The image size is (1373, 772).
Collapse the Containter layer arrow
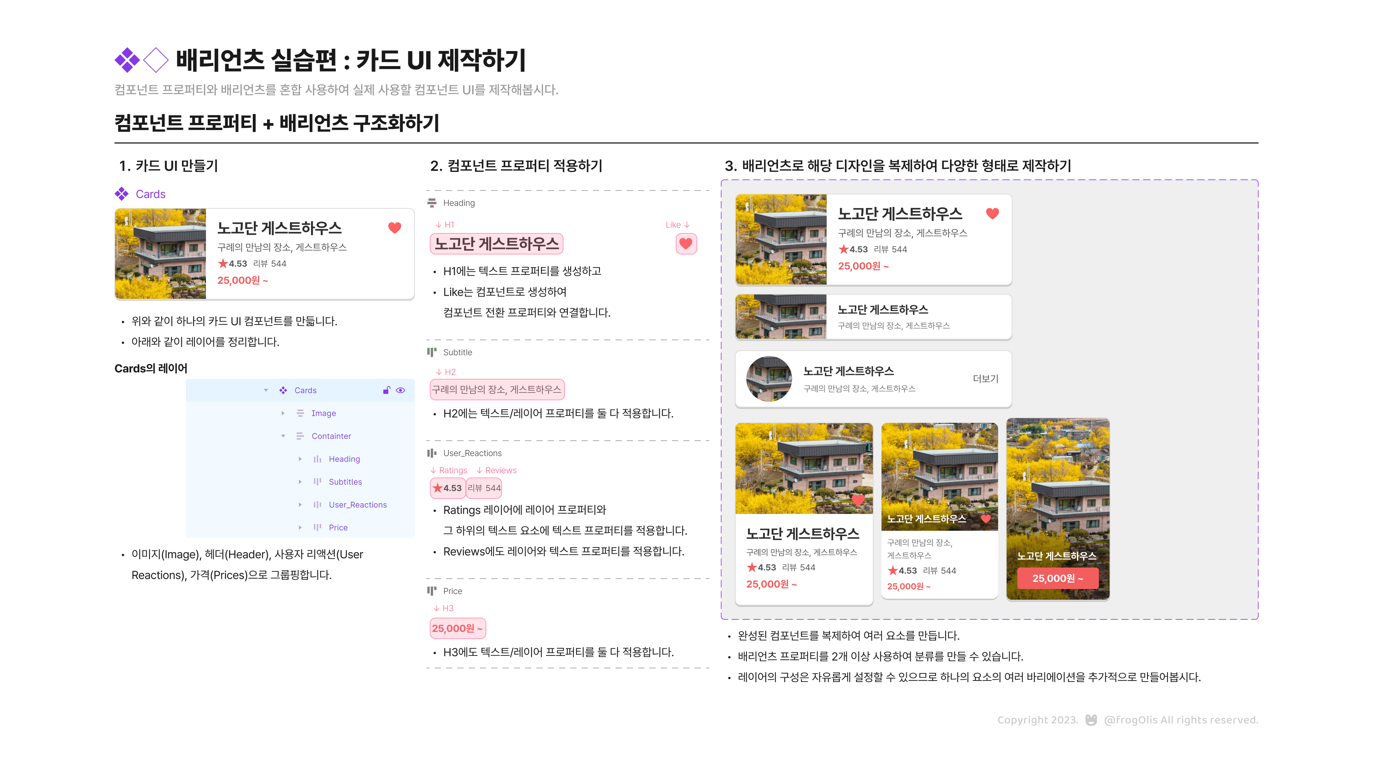point(283,436)
